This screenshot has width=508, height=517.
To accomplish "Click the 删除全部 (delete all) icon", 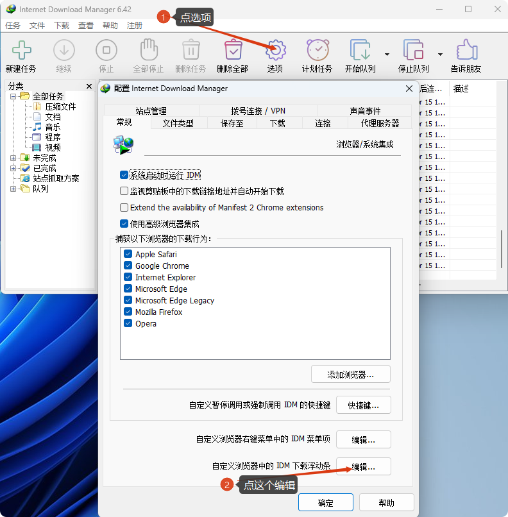I will (x=232, y=51).
